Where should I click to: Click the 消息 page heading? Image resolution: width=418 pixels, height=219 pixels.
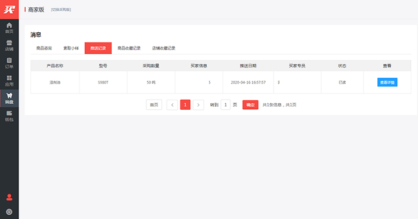[x=36, y=35]
